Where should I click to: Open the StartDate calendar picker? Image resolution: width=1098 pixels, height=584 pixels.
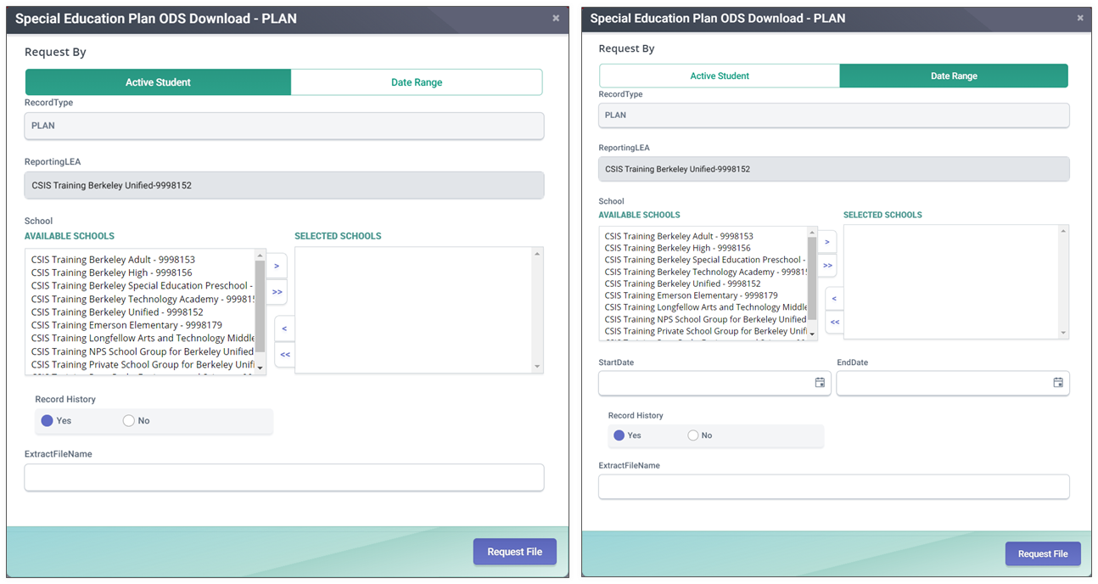820,383
